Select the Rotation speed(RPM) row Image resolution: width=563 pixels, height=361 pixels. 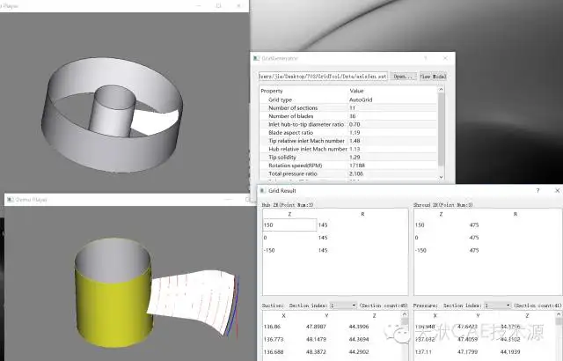click(x=348, y=166)
